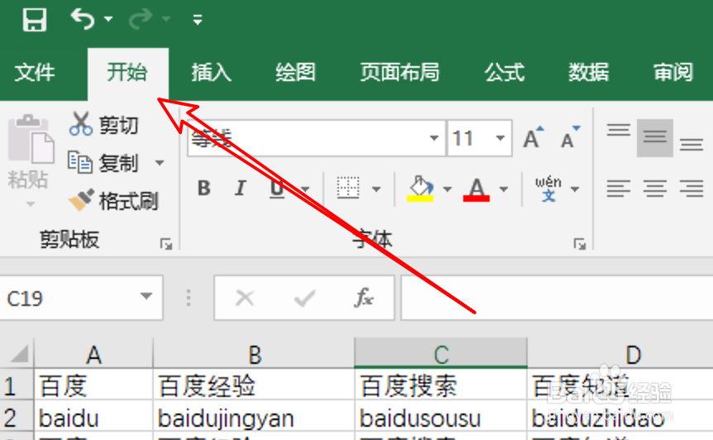Click the greyed redo arrow
Viewport: 713px width, 440px height.
[140, 19]
